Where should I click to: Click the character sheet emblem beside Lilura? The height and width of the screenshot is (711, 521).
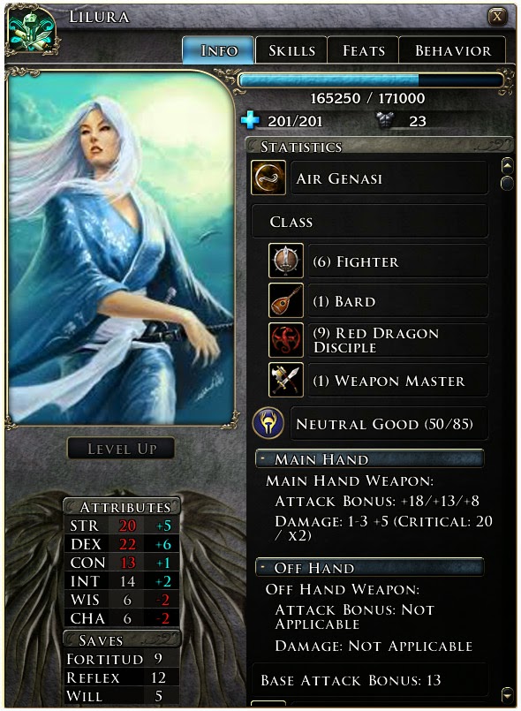32,32
